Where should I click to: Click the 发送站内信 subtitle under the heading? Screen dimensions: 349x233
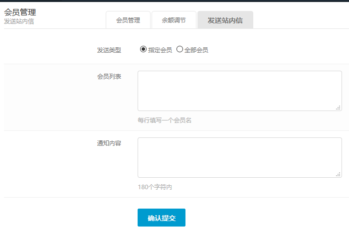tap(19, 21)
